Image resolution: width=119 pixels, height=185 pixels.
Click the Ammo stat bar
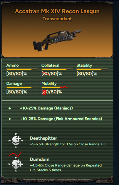pyautogui.click(x=22, y=69)
